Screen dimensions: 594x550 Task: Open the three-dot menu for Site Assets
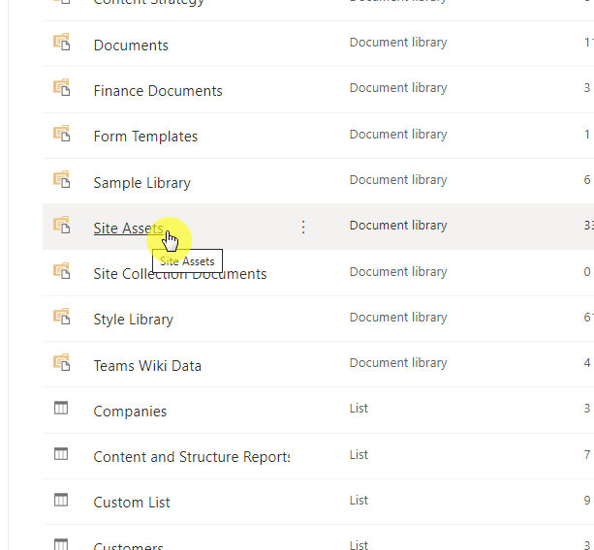(303, 227)
